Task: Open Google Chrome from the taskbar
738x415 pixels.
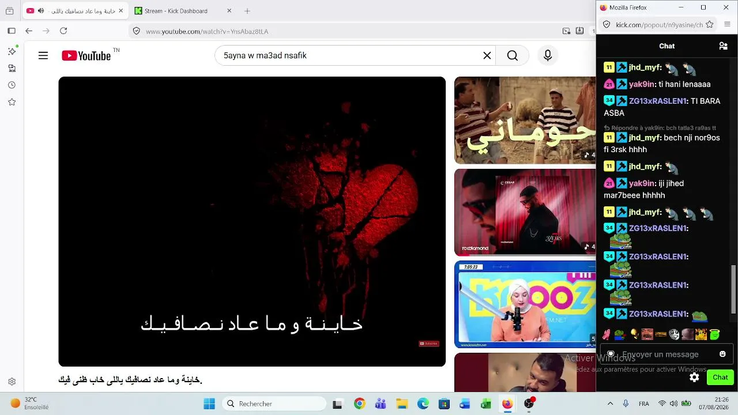Action: point(359,403)
